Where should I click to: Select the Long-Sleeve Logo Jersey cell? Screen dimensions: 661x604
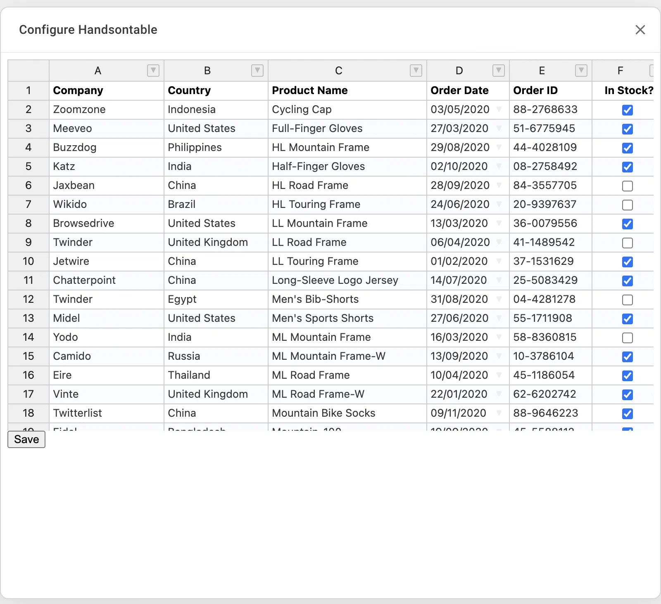[x=347, y=280]
